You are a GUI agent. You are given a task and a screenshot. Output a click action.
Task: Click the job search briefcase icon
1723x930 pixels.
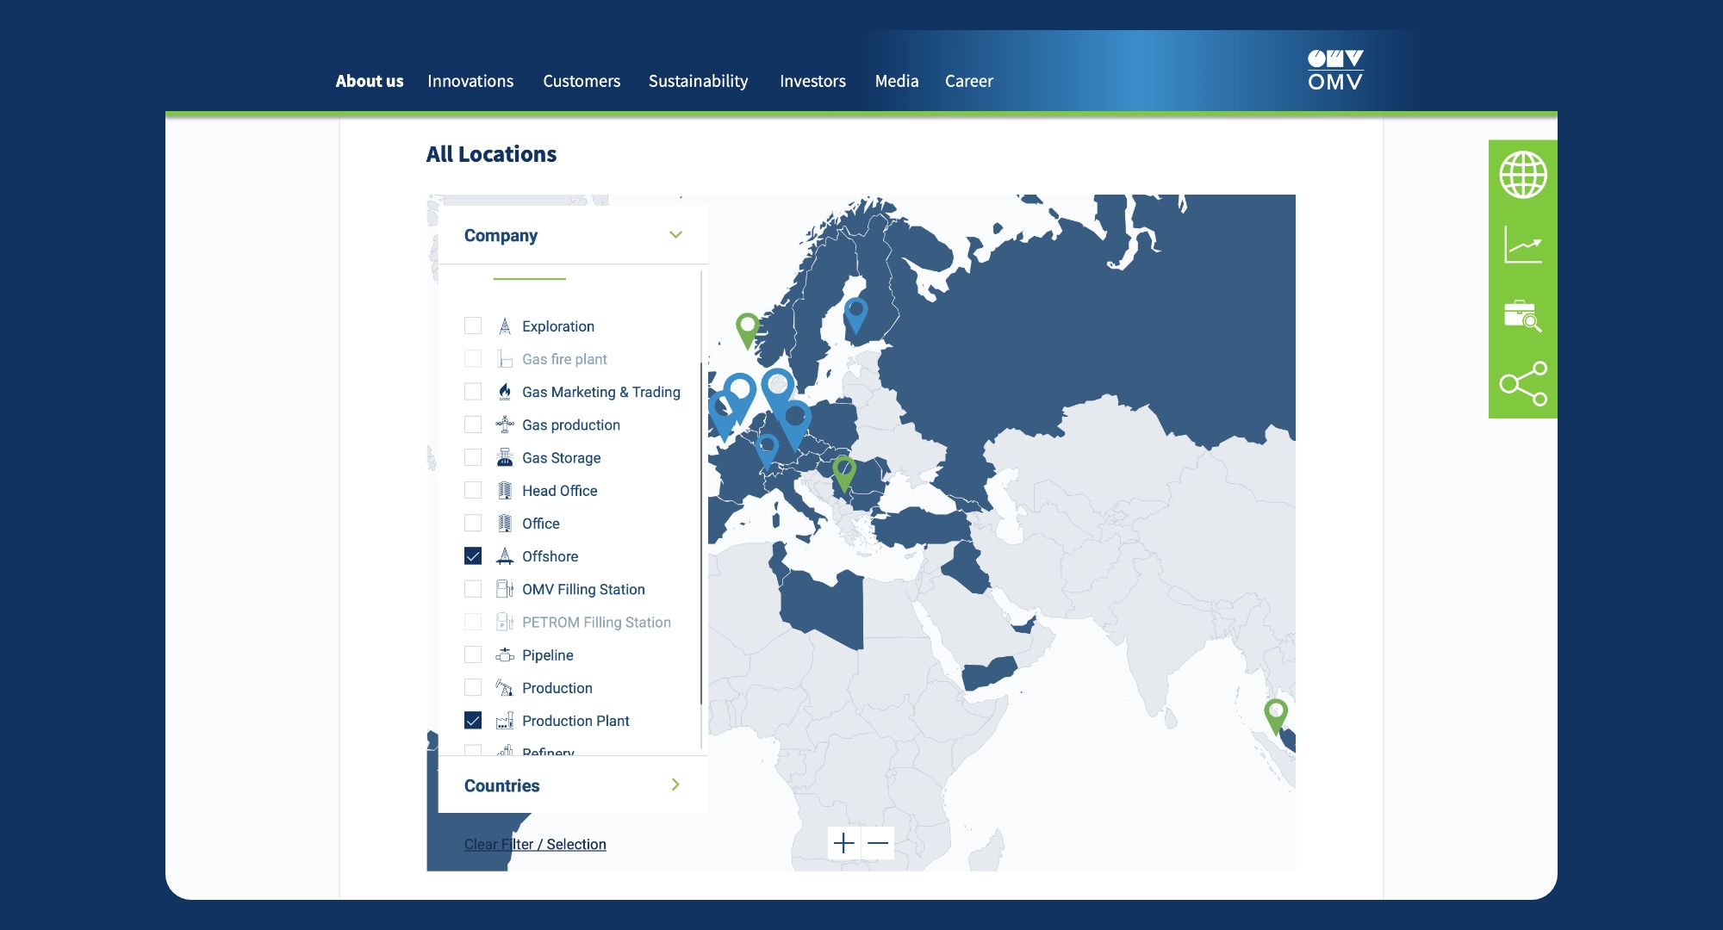tap(1522, 315)
